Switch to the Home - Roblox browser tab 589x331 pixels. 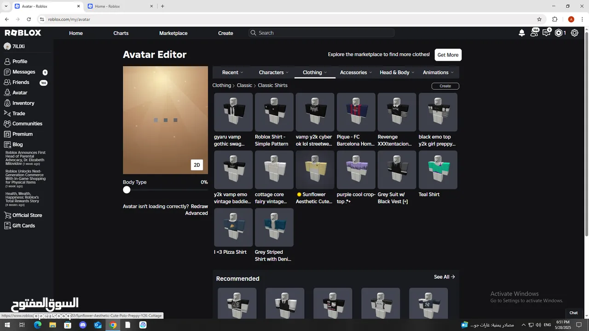pos(120,6)
